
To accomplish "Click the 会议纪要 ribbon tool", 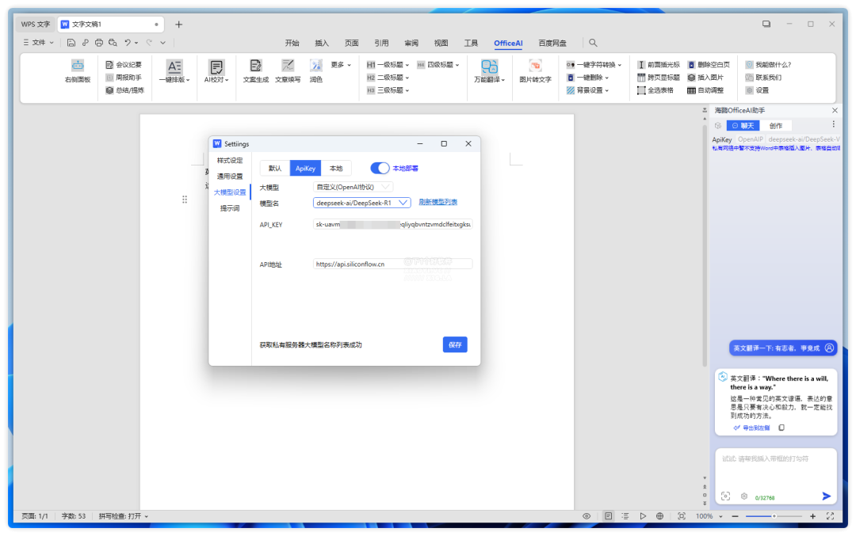I will coord(124,64).
